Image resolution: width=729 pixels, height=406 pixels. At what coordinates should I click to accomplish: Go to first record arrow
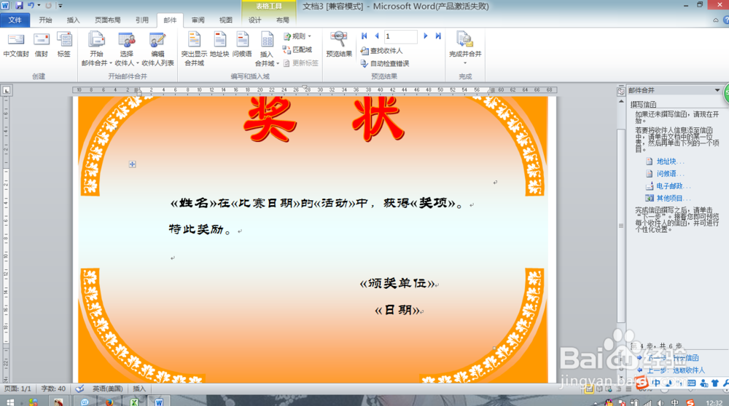click(364, 36)
